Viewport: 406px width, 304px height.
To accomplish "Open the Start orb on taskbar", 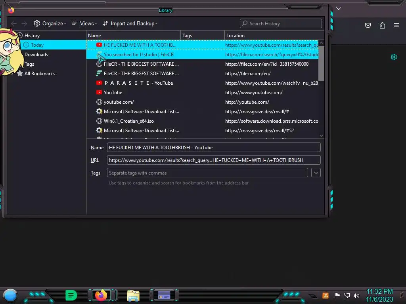I will pos(10,295).
